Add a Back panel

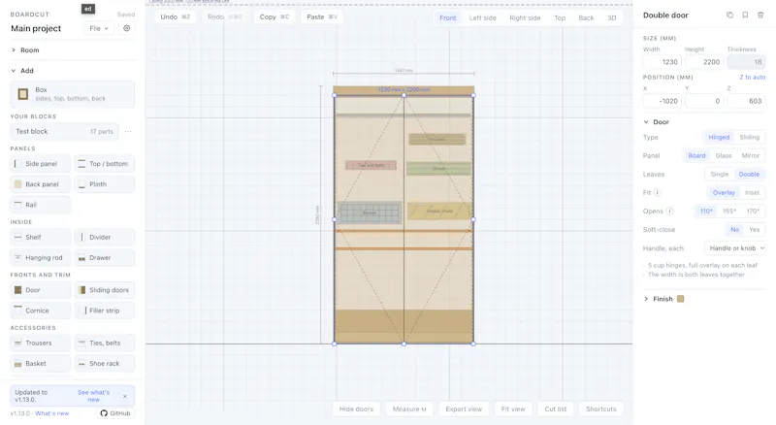(x=40, y=184)
